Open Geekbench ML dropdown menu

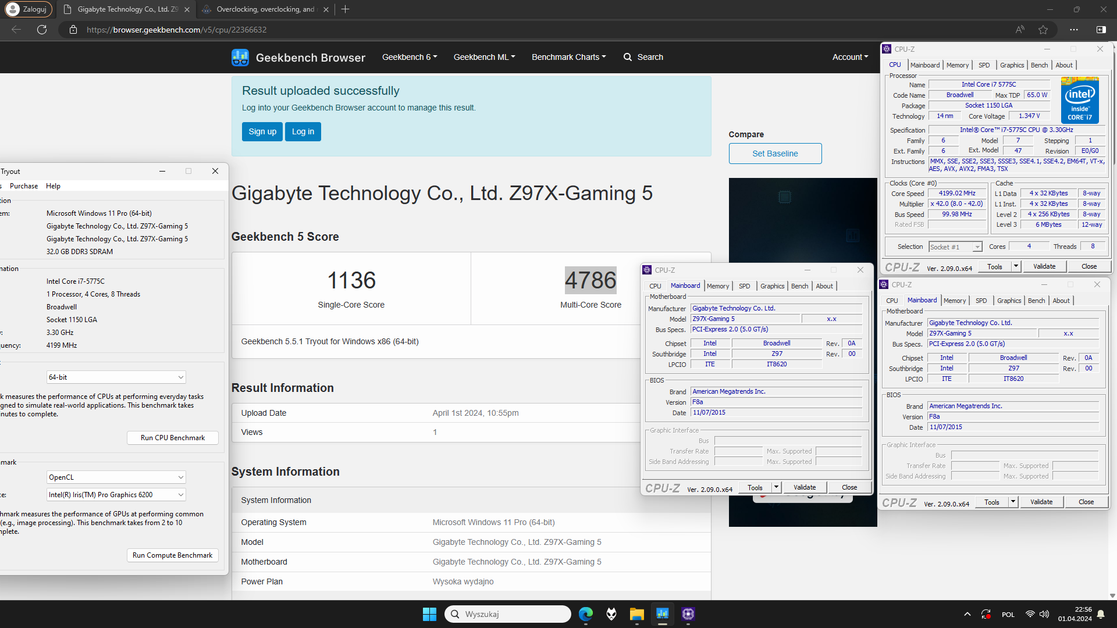tap(484, 57)
